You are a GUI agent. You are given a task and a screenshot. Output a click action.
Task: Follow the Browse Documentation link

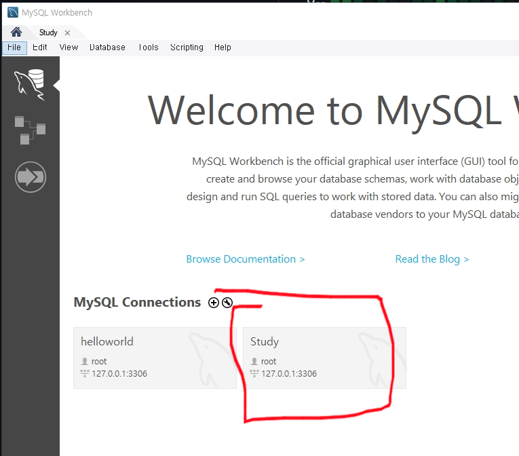click(246, 259)
